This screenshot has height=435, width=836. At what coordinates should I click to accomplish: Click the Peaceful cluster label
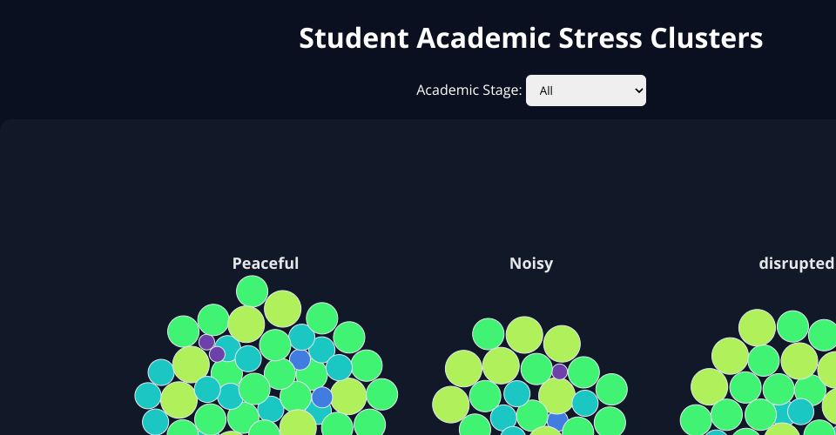266,263
